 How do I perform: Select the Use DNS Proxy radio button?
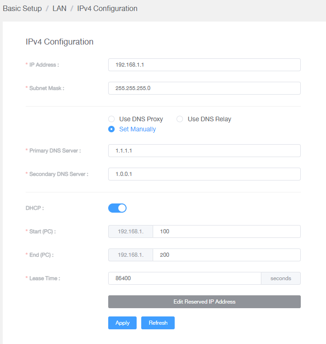pos(111,119)
